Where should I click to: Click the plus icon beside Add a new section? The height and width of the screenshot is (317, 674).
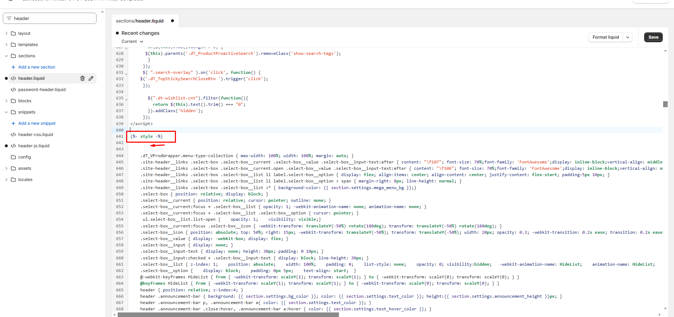coord(13,67)
